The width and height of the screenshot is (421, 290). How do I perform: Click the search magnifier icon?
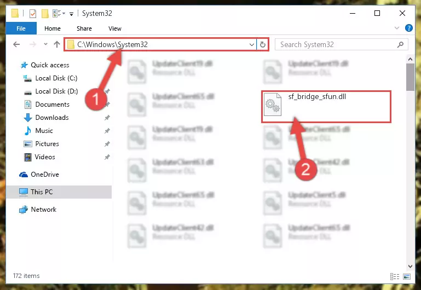[x=400, y=44]
